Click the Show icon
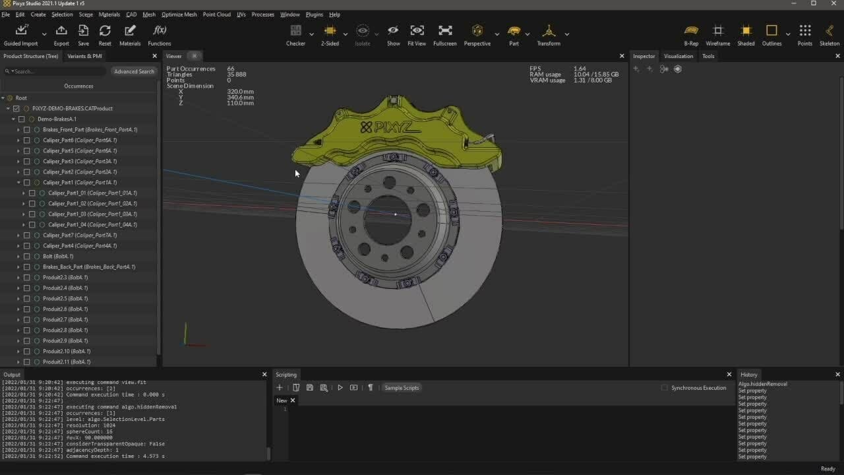This screenshot has width=844, height=475. pos(393,30)
